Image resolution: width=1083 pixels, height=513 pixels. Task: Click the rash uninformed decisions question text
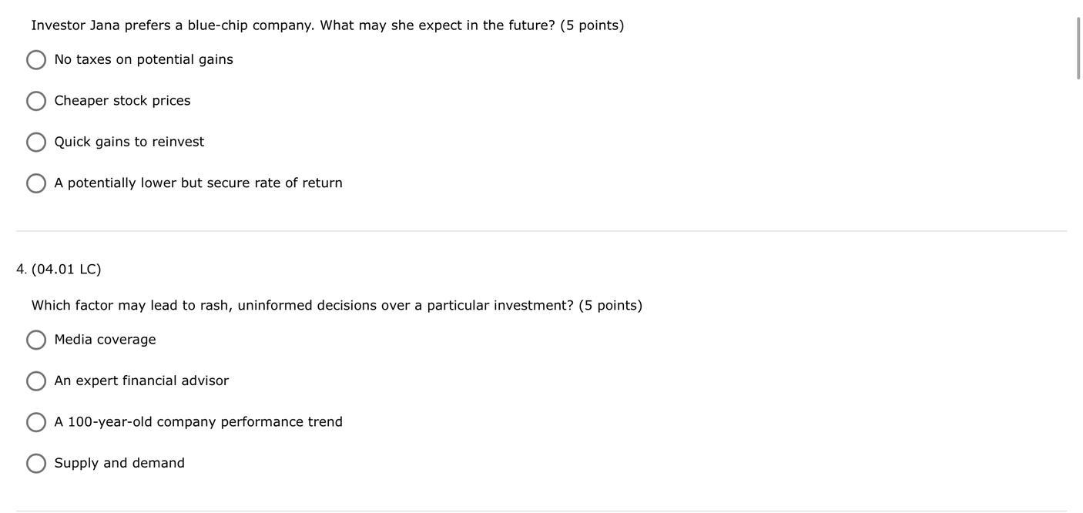point(337,306)
